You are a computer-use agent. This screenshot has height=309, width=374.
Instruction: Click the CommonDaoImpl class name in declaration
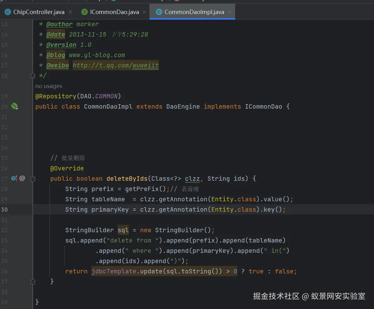click(108, 106)
